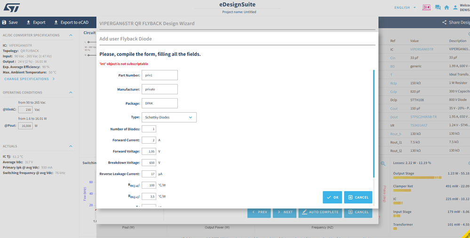The image size is (470, 238).
Task: Click the zoom magnifier icon above chart
Action: pyautogui.click(x=383, y=163)
